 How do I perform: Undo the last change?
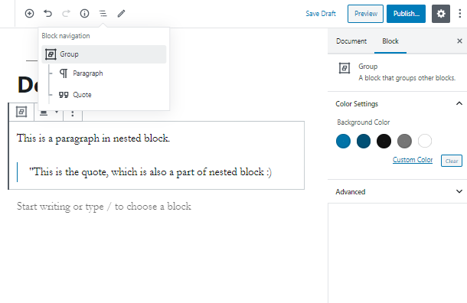[47, 14]
